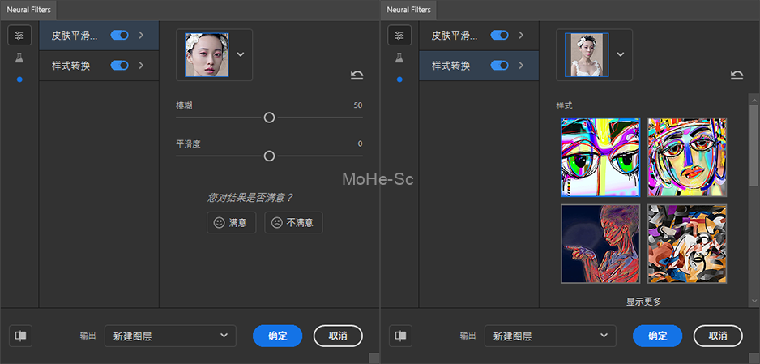Click the before/after preview icon in right panel
760x364 pixels.
tap(400, 336)
